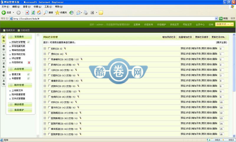The image size is (236, 142).
Task: Select the 口腔科[ID:31] checkbox
Action: (49, 75)
